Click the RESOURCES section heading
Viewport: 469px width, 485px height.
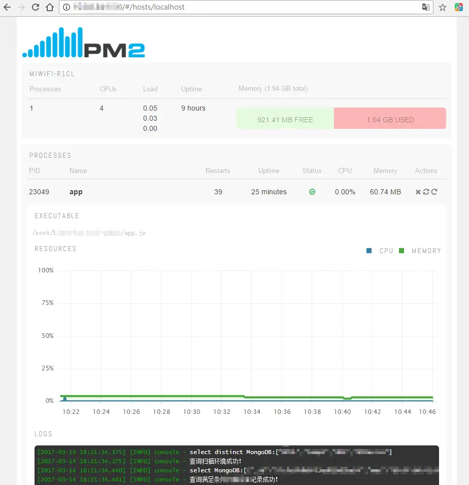click(55, 249)
